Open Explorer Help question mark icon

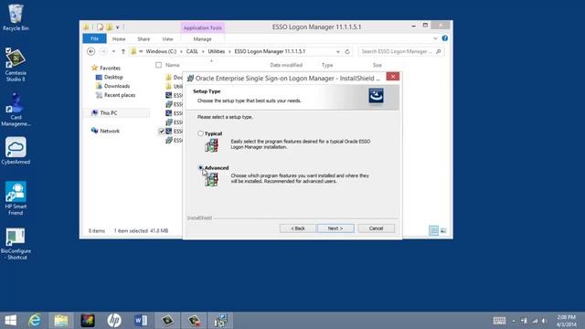(445, 38)
